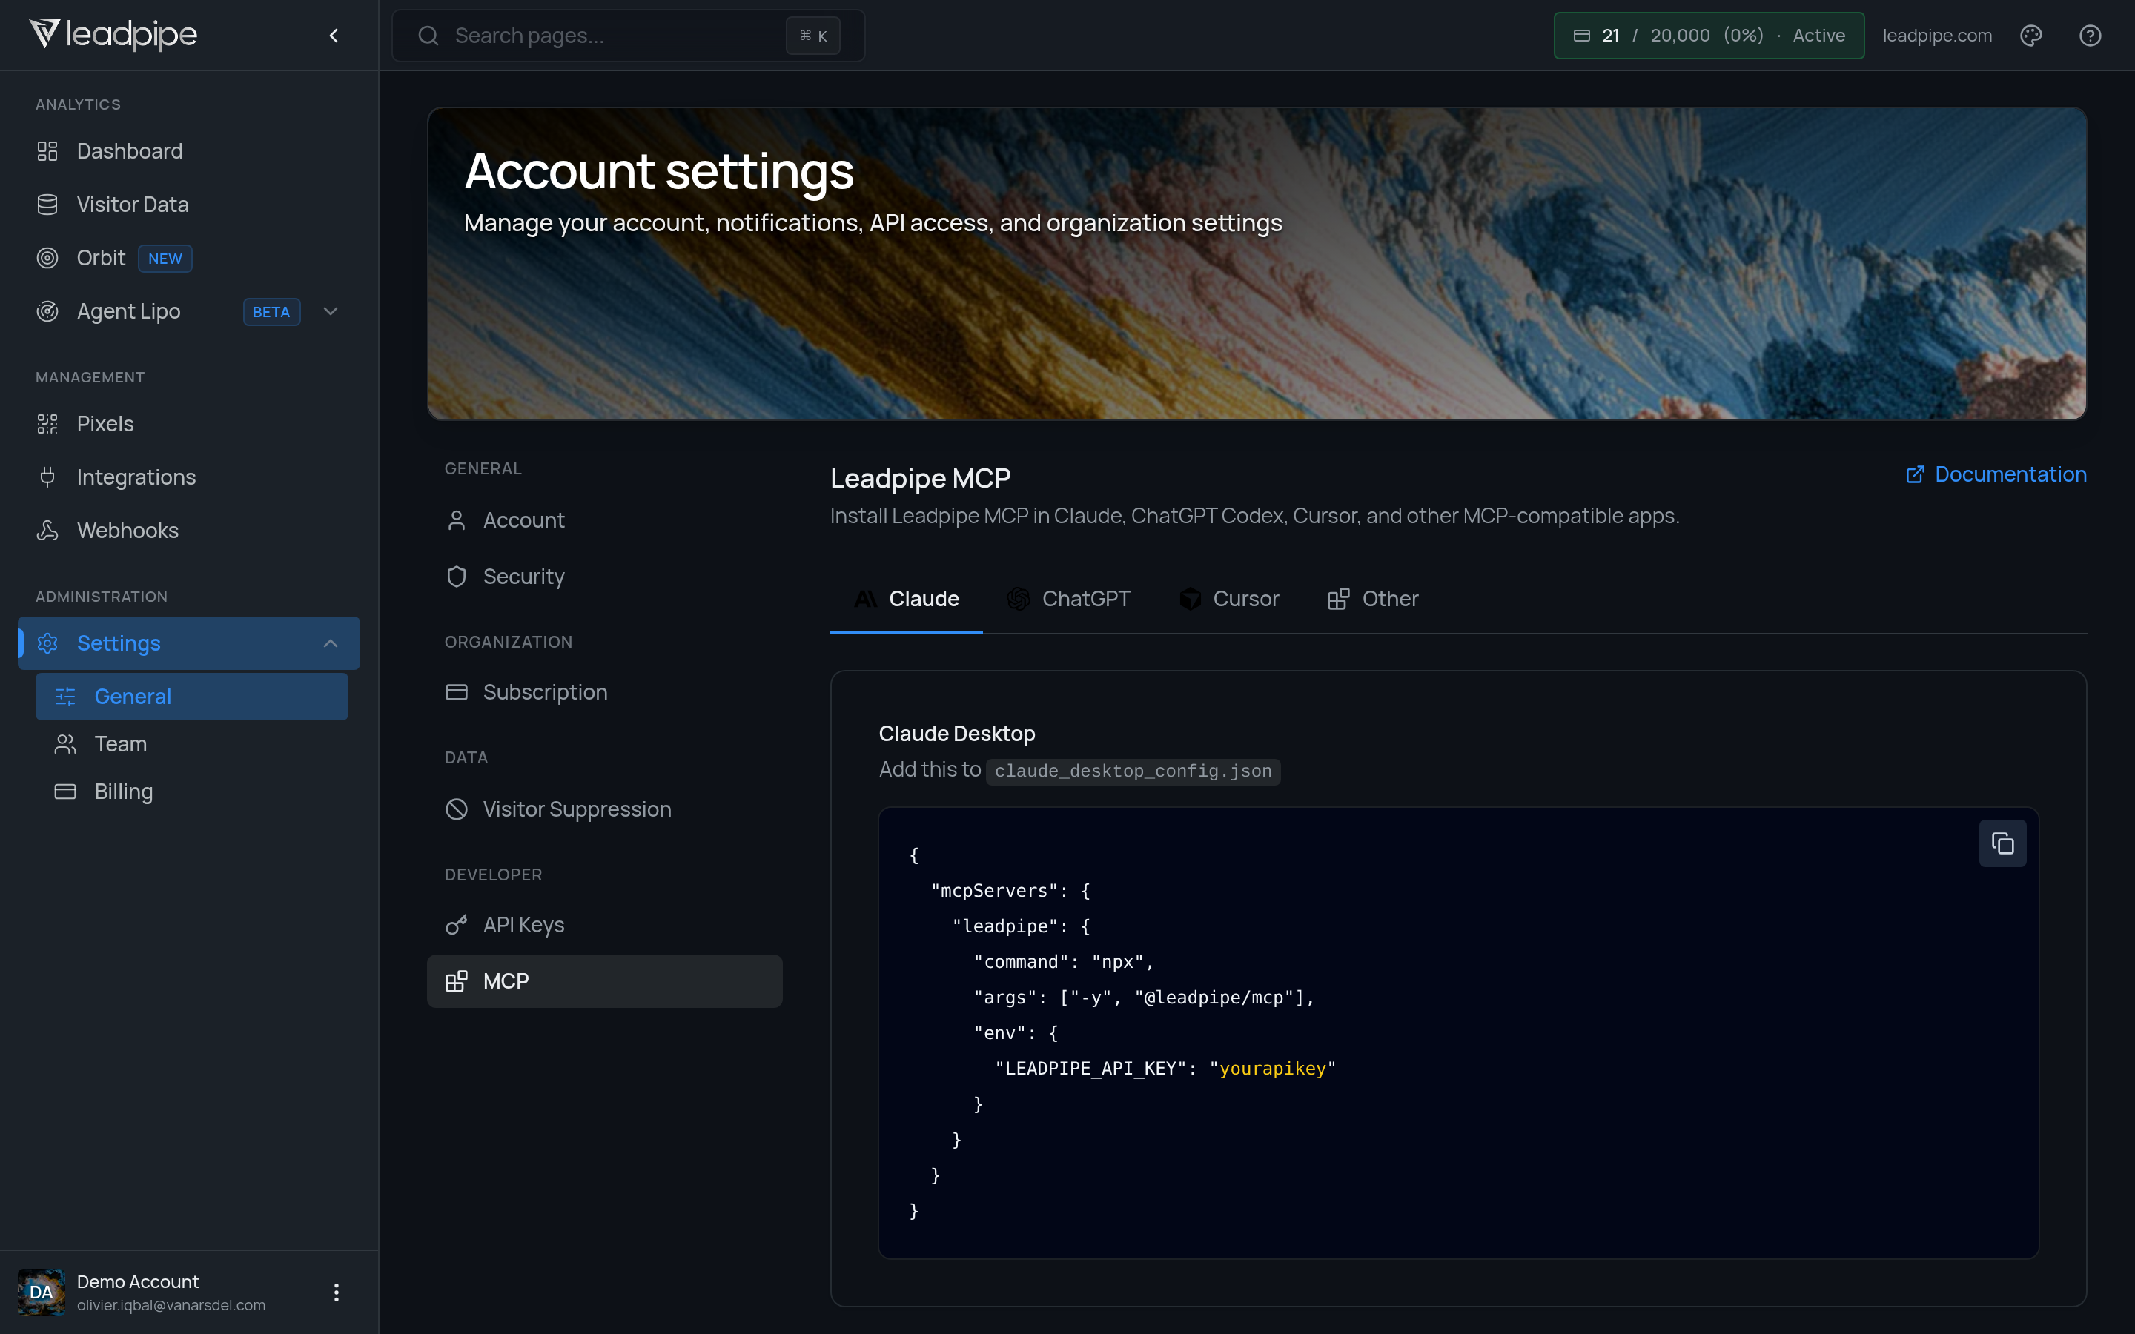Click the NEW badge beside Orbit

point(165,259)
